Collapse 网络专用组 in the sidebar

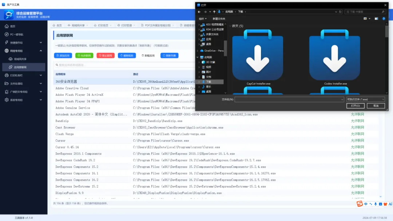tap(24, 51)
